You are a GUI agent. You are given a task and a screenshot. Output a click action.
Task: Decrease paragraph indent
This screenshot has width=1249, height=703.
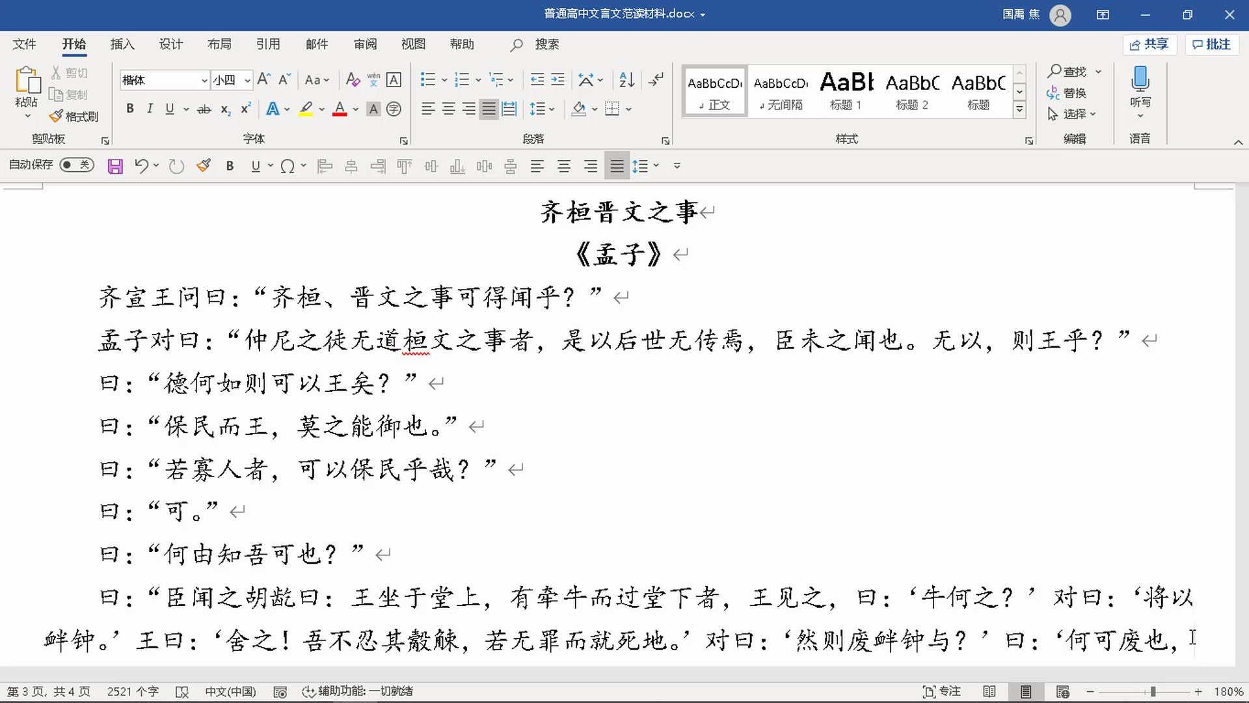point(537,79)
